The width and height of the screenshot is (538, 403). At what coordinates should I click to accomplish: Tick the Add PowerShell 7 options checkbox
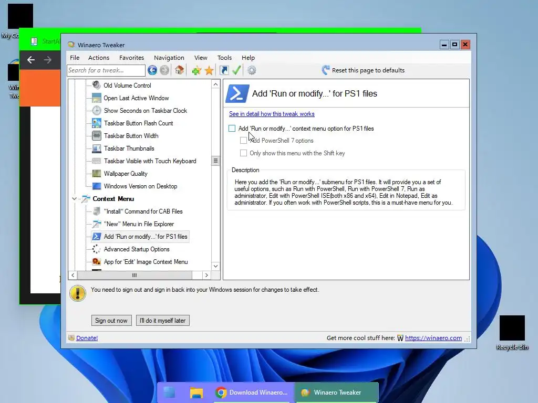click(243, 141)
